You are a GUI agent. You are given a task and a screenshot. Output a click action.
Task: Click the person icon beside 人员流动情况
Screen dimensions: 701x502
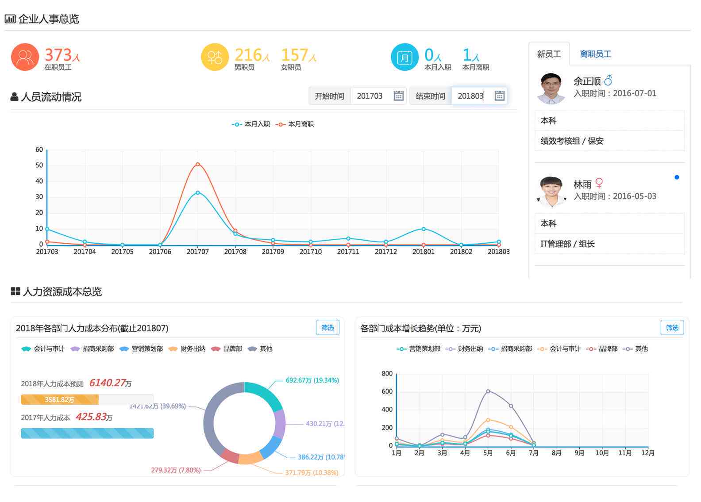coord(15,97)
